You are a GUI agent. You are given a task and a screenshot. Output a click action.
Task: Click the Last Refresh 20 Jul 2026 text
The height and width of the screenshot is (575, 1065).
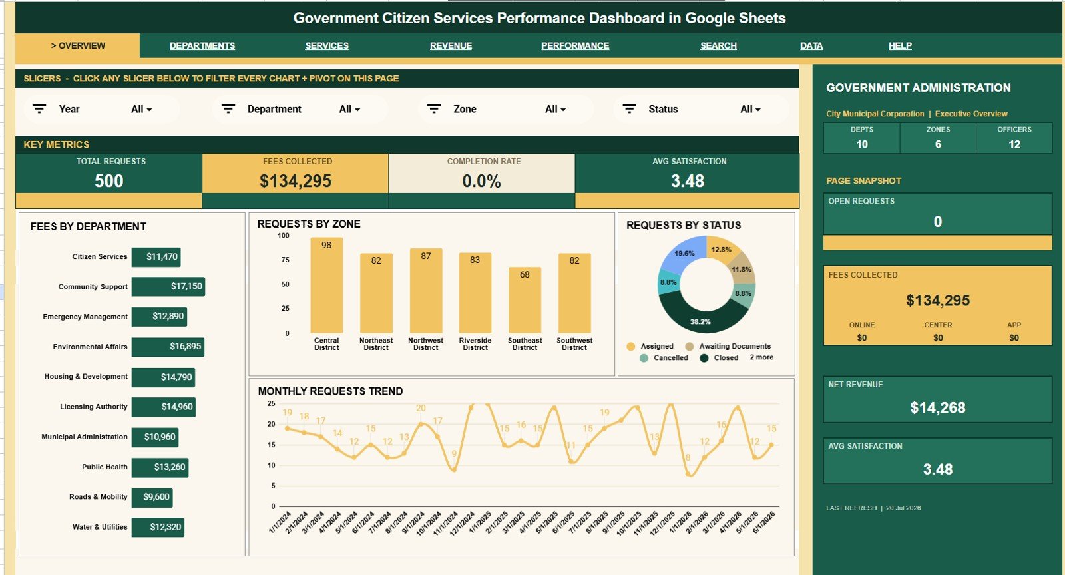(x=873, y=508)
